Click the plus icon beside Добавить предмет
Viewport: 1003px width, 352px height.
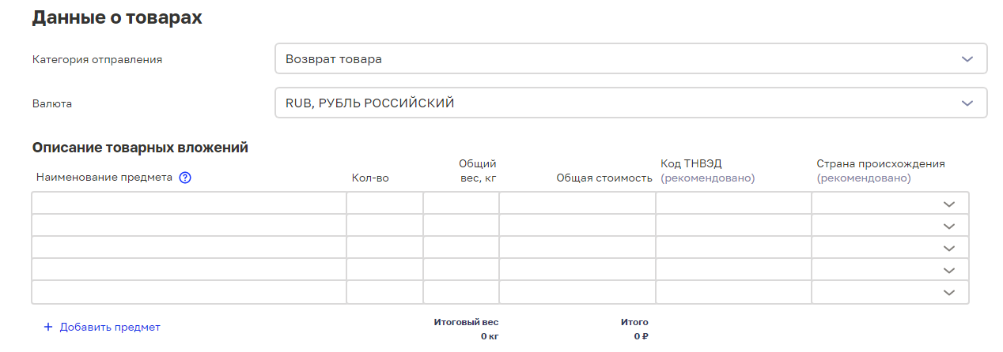tap(47, 327)
